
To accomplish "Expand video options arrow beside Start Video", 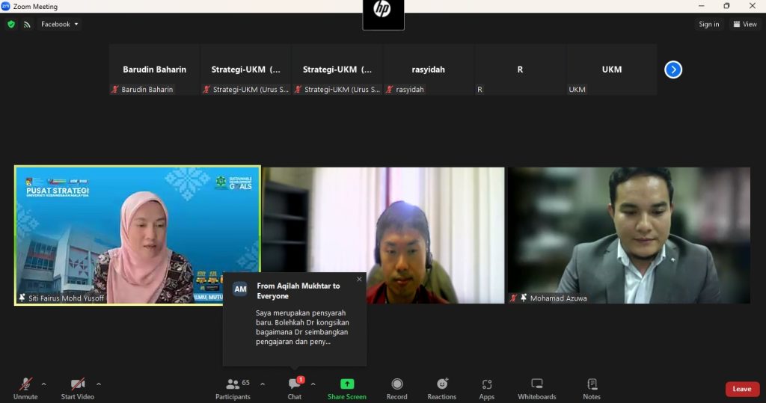I will pos(99,384).
